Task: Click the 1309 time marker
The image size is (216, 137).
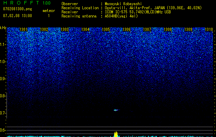Action: [188, 29]
